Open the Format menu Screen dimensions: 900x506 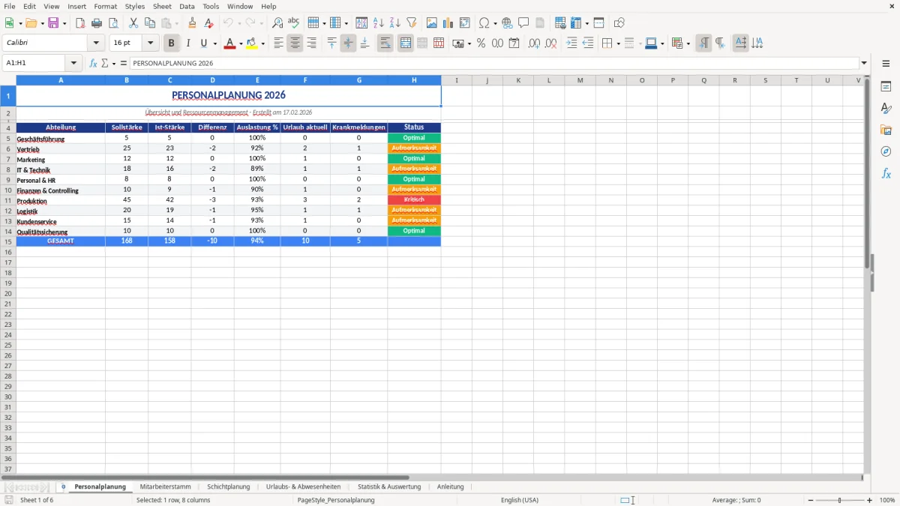coord(105,6)
